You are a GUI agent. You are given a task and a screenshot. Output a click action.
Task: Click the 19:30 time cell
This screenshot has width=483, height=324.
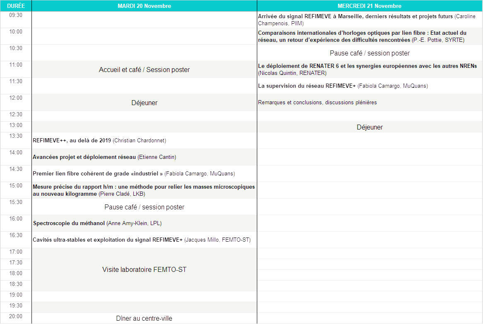16,307
